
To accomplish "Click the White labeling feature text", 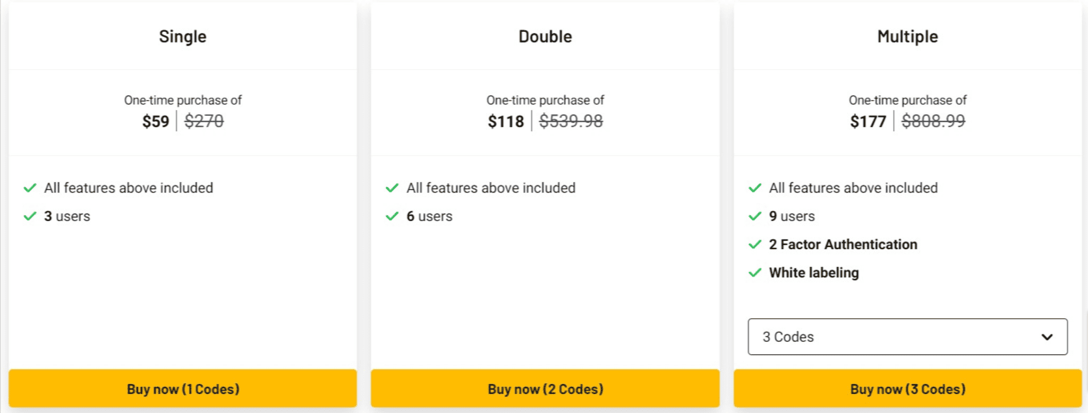I will click(814, 273).
